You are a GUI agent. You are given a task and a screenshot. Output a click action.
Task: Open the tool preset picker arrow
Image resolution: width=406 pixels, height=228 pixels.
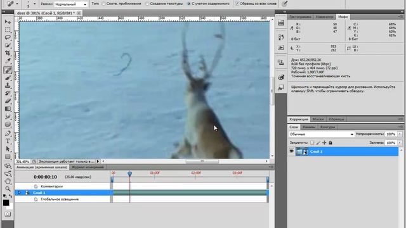click(x=17, y=4)
